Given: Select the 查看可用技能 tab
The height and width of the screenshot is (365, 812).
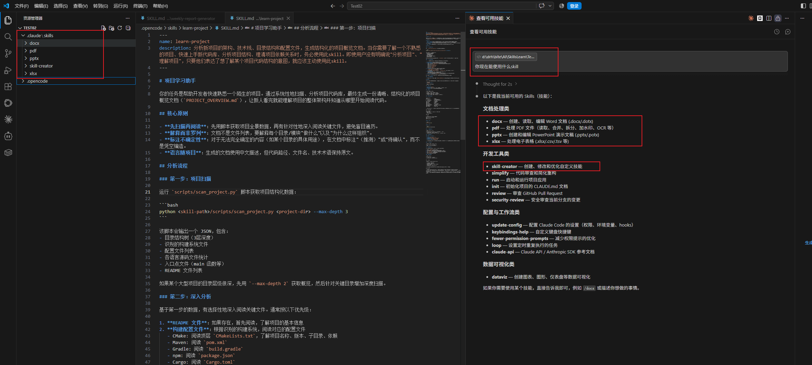Looking at the screenshot, I should click(489, 18).
